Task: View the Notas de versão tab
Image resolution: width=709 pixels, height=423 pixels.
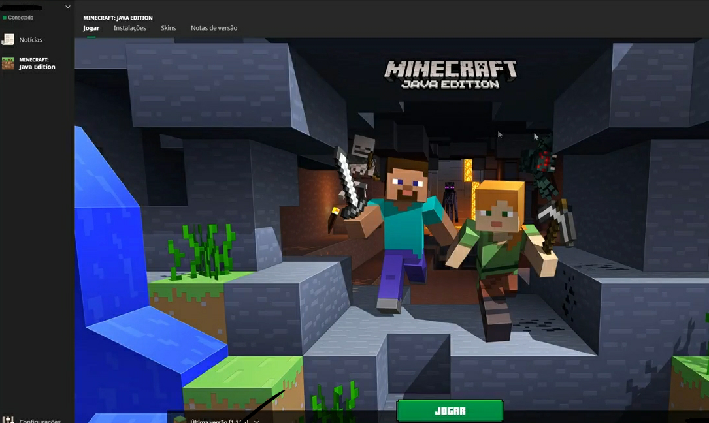Action: 213,28
